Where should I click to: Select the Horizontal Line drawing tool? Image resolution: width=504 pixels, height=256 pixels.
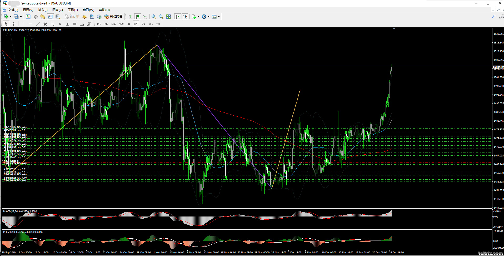[31, 24]
